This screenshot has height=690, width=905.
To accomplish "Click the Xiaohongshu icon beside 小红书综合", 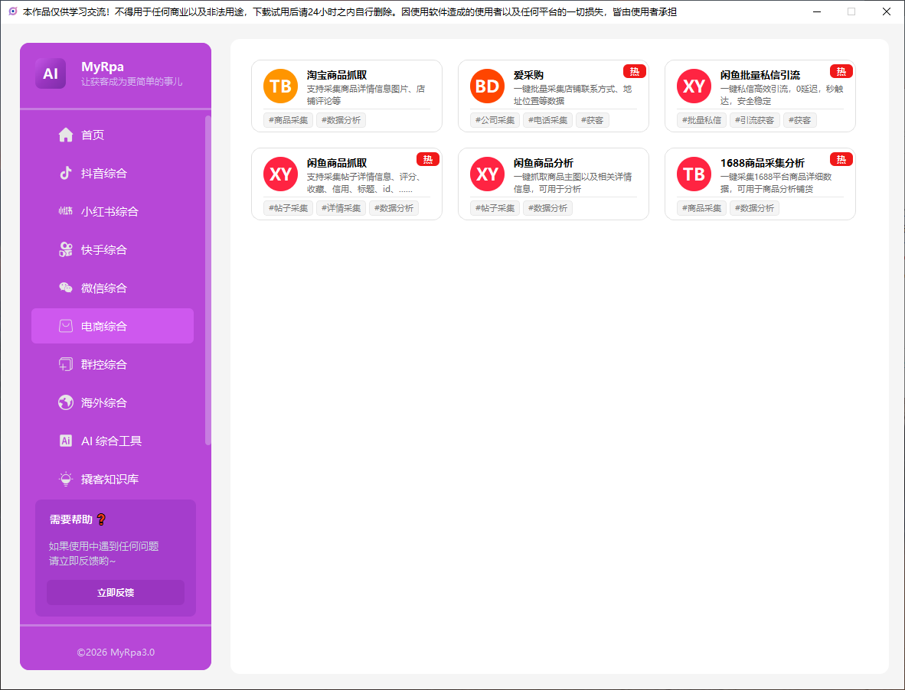I will click(66, 212).
